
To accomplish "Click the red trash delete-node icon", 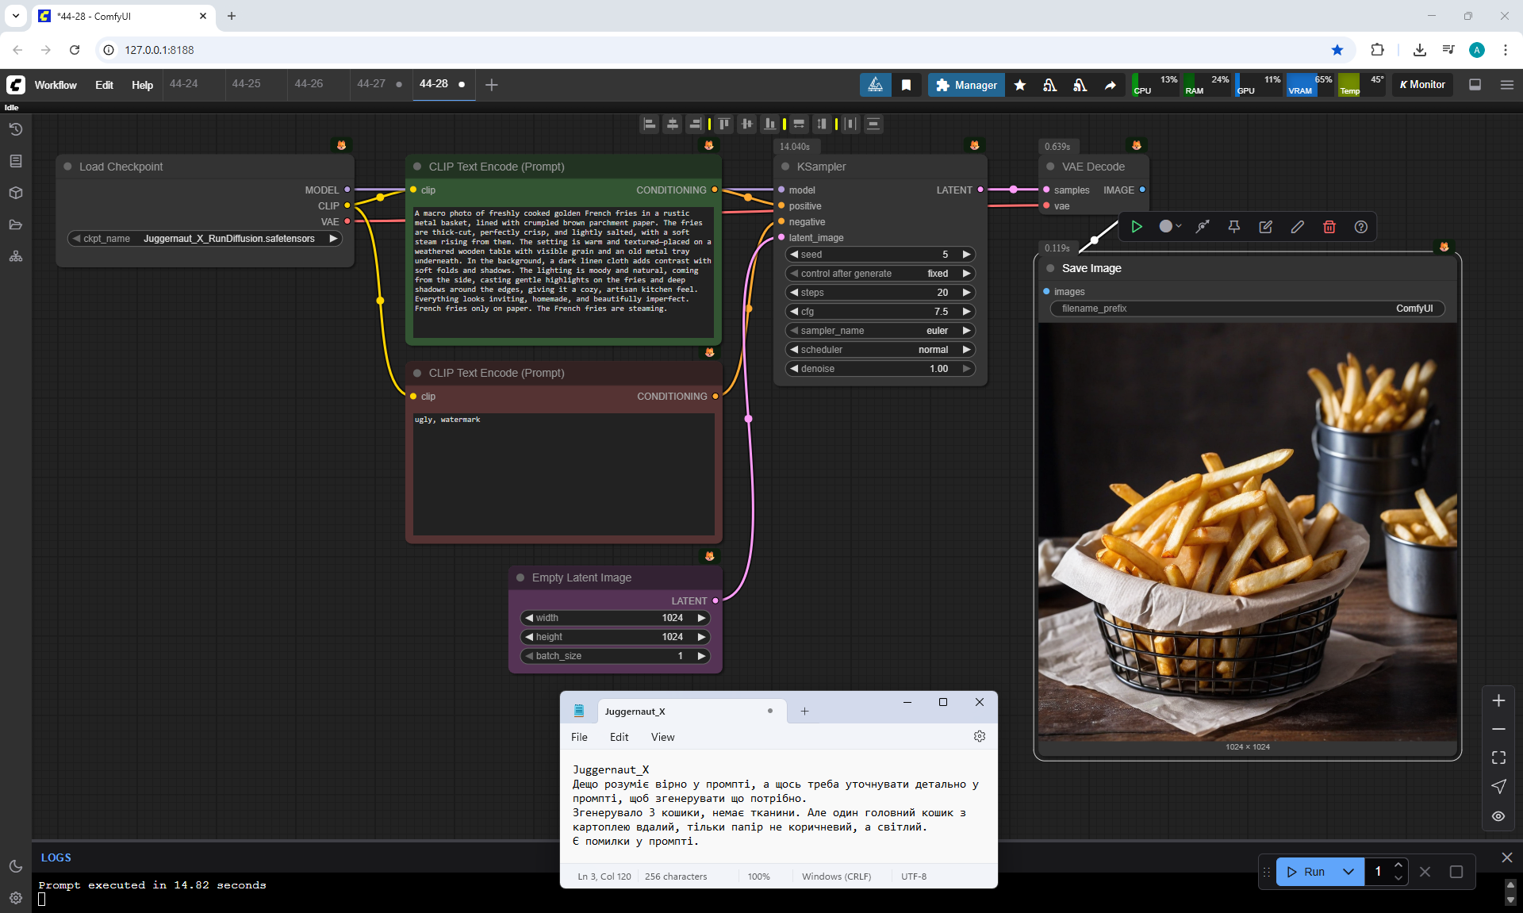I will point(1329,227).
